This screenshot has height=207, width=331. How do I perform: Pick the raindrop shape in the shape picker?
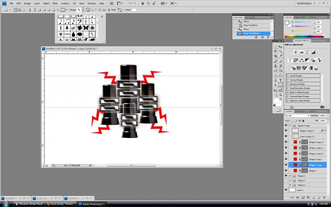73,34
